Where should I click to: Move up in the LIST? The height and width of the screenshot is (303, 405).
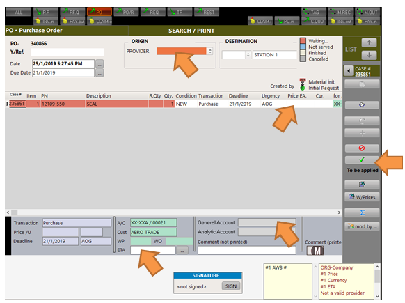tap(369, 42)
